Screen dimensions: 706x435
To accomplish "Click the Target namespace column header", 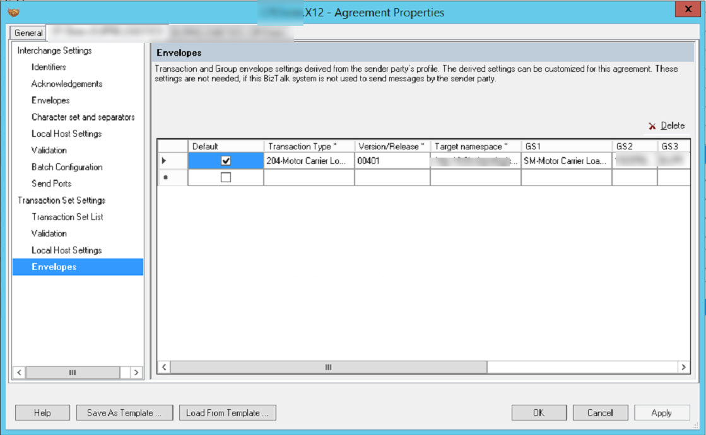I will [476, 146].
